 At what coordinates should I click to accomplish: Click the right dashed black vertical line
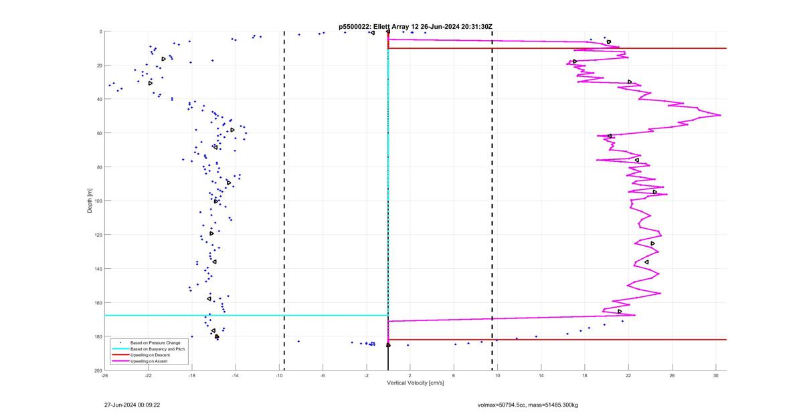(x=493, y=201)
